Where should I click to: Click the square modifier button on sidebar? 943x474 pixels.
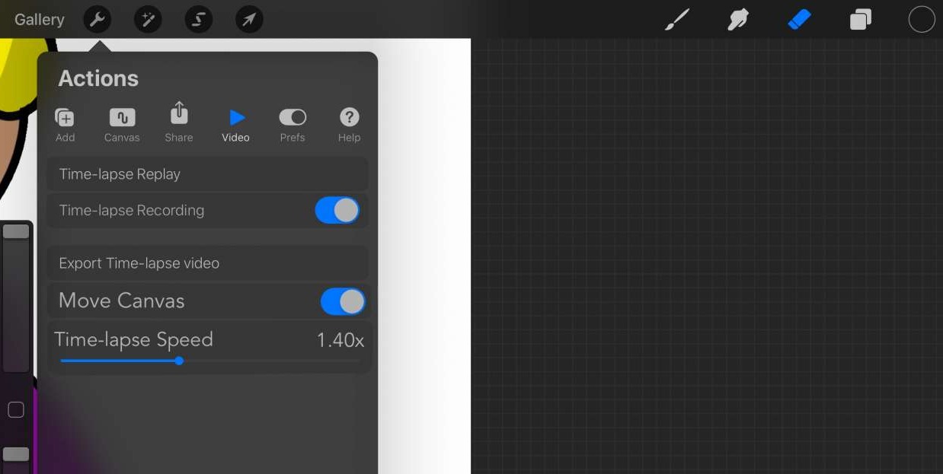pyautogui.click(x=16, y=410)
